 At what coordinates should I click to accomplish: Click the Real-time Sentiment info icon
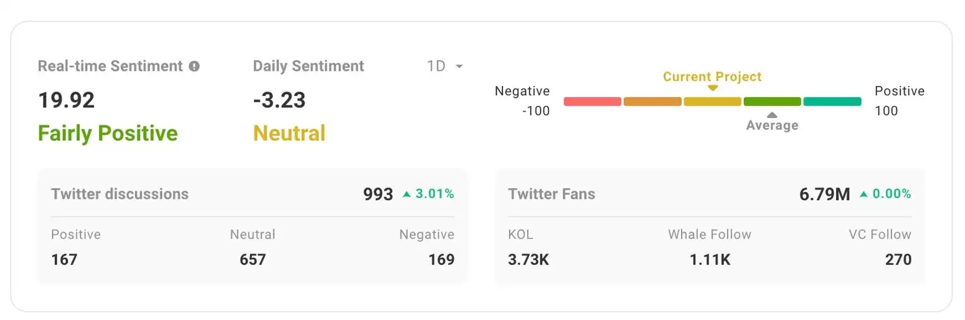195,67
